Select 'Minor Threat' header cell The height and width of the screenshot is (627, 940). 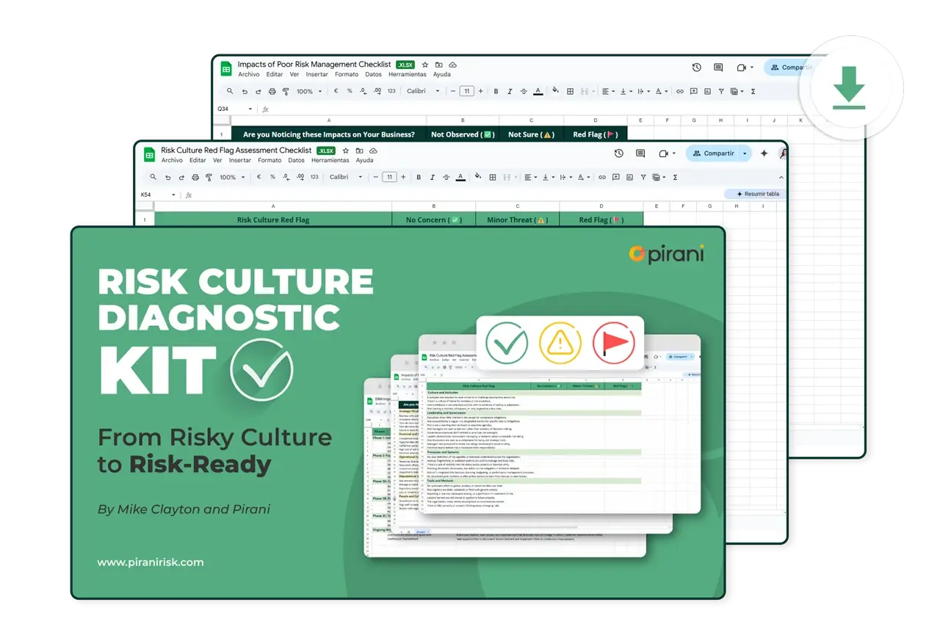click(518, 220)
